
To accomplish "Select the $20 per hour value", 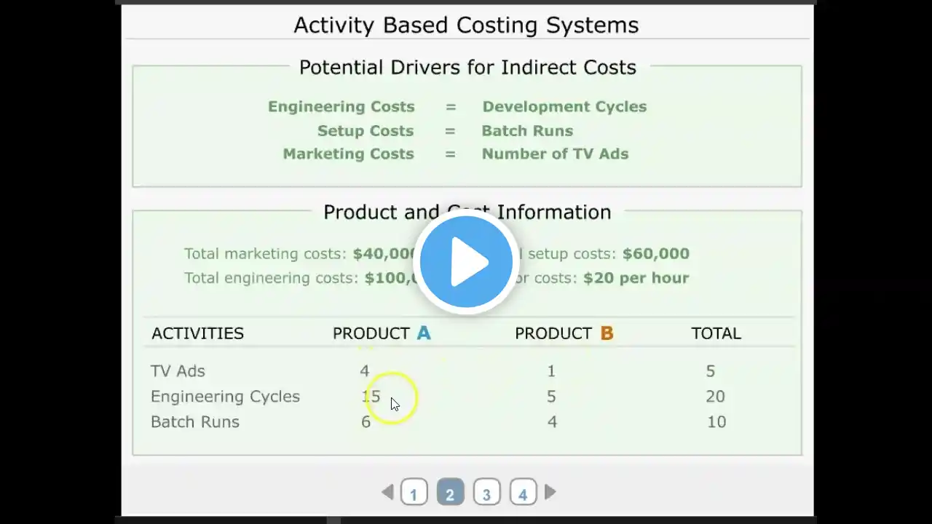I will (x=636, y=278).
